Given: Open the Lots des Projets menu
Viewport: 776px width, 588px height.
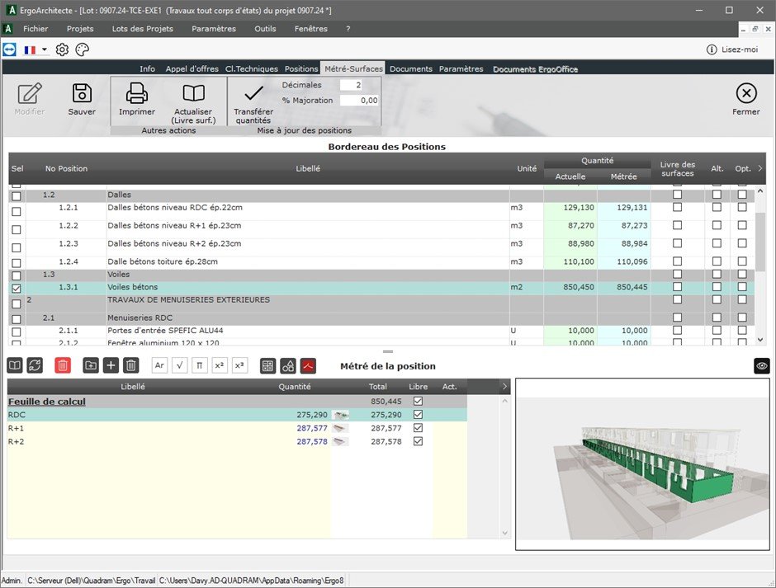Looking at the screenshot, I should pyautogui.click(x=142, y=29).
